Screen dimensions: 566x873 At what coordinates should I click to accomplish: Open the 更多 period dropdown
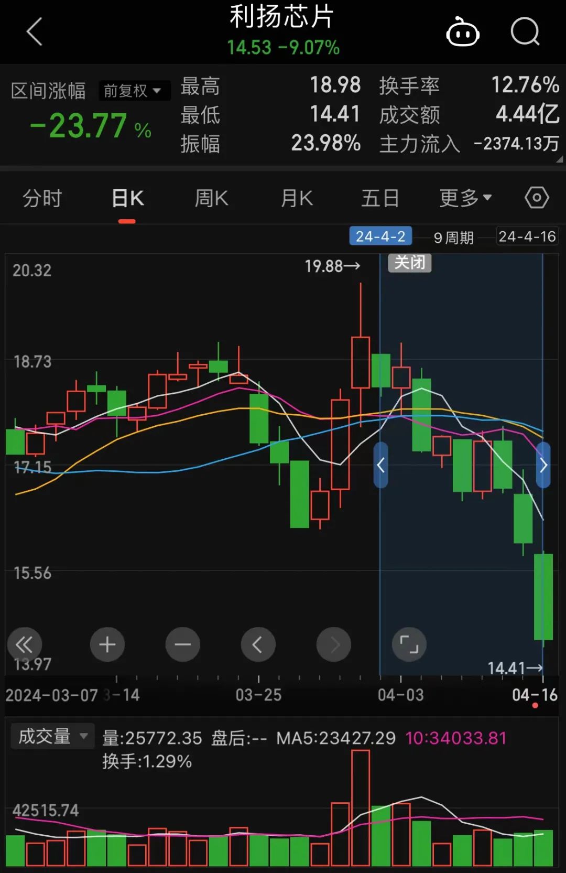[465, 198]
